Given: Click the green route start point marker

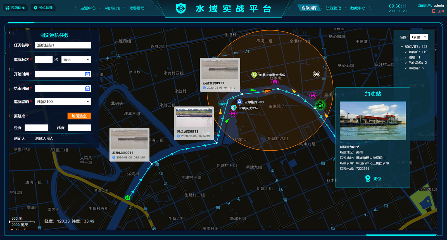Looking at the screenshot, I should pyautogui.click(x=128, y=198).
